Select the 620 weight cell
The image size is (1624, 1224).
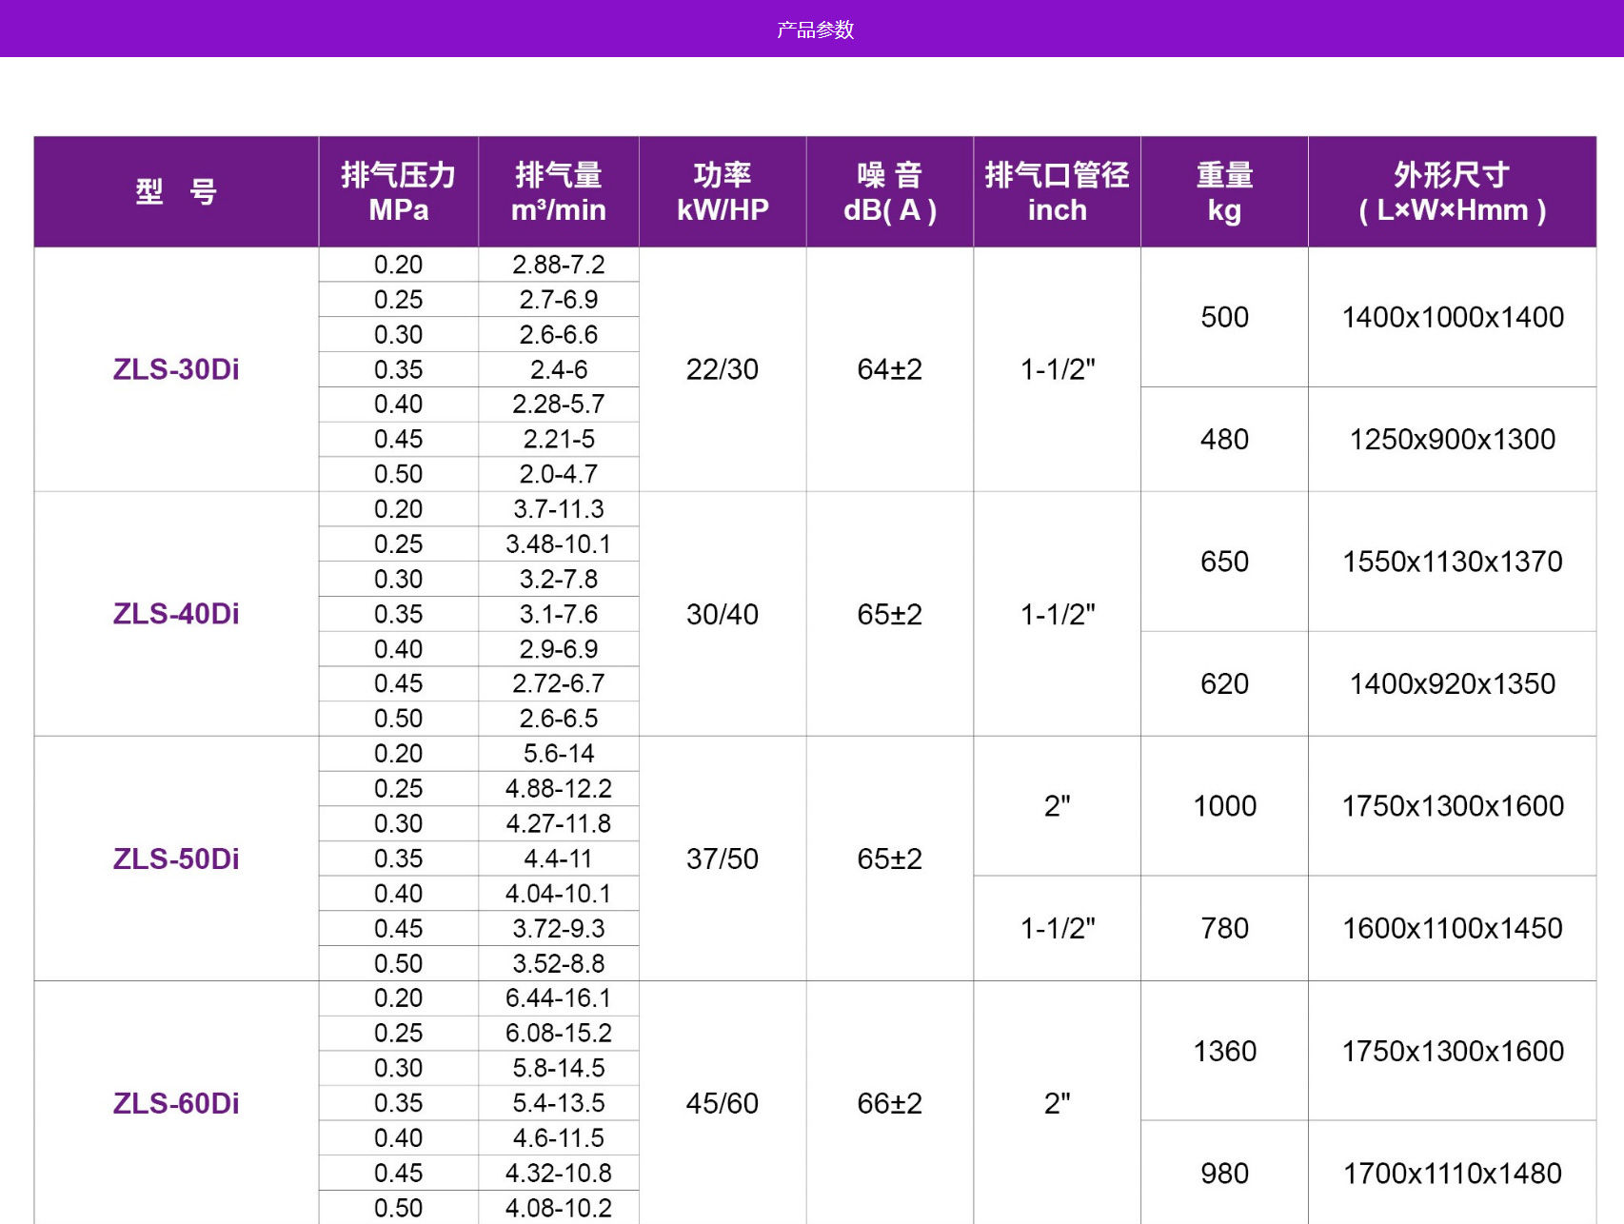pyautogui.click(x=1225, y=683)
